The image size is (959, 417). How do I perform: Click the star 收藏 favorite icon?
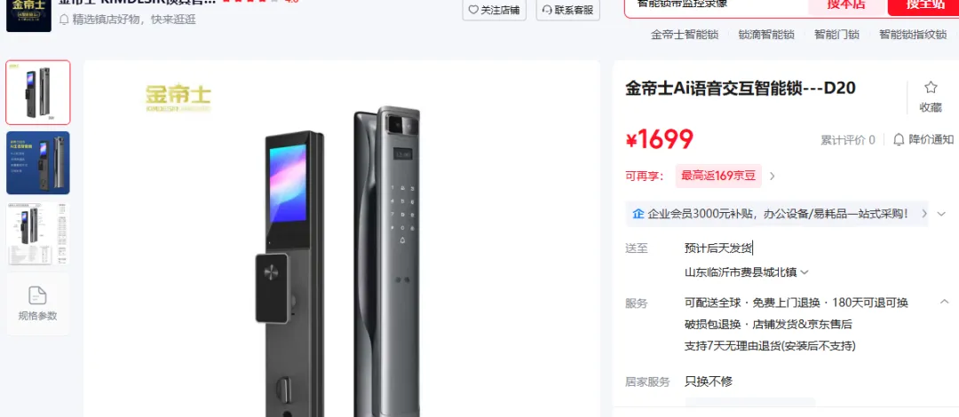931,87
